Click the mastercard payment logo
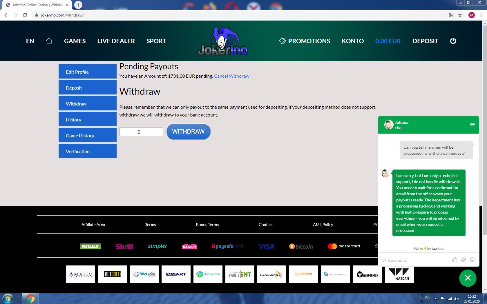The image size is (487, 304). [344, 246]
